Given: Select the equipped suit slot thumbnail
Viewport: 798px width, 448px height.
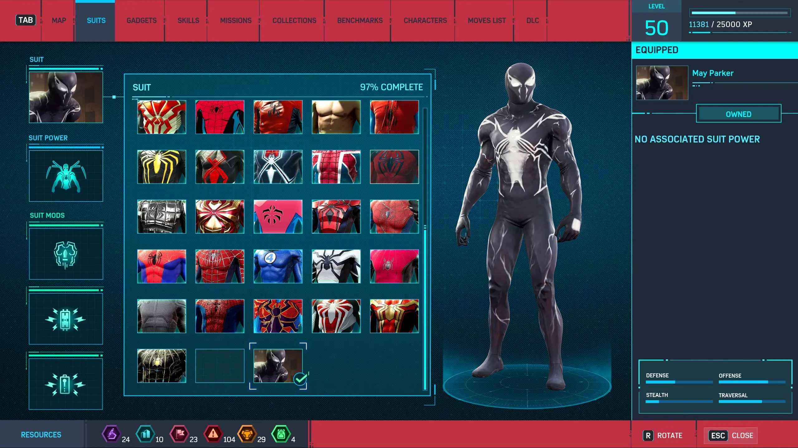Looking at the screenshot, I should 66,97.
